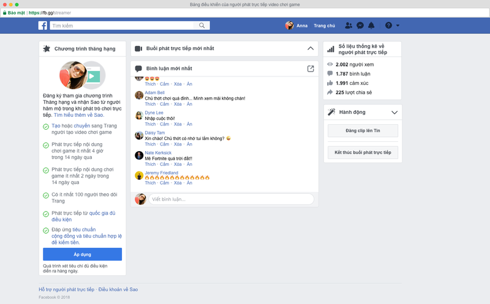Screen dimensions: 490x304
Task: Click the Viết bình luận comment field
Action: tap(231, 199)
